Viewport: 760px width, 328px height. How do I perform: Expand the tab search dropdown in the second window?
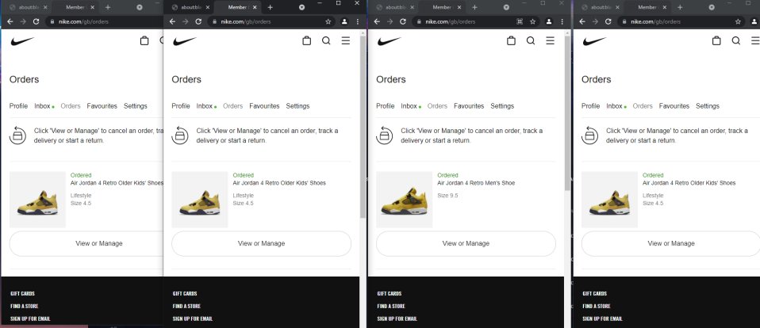301,7
